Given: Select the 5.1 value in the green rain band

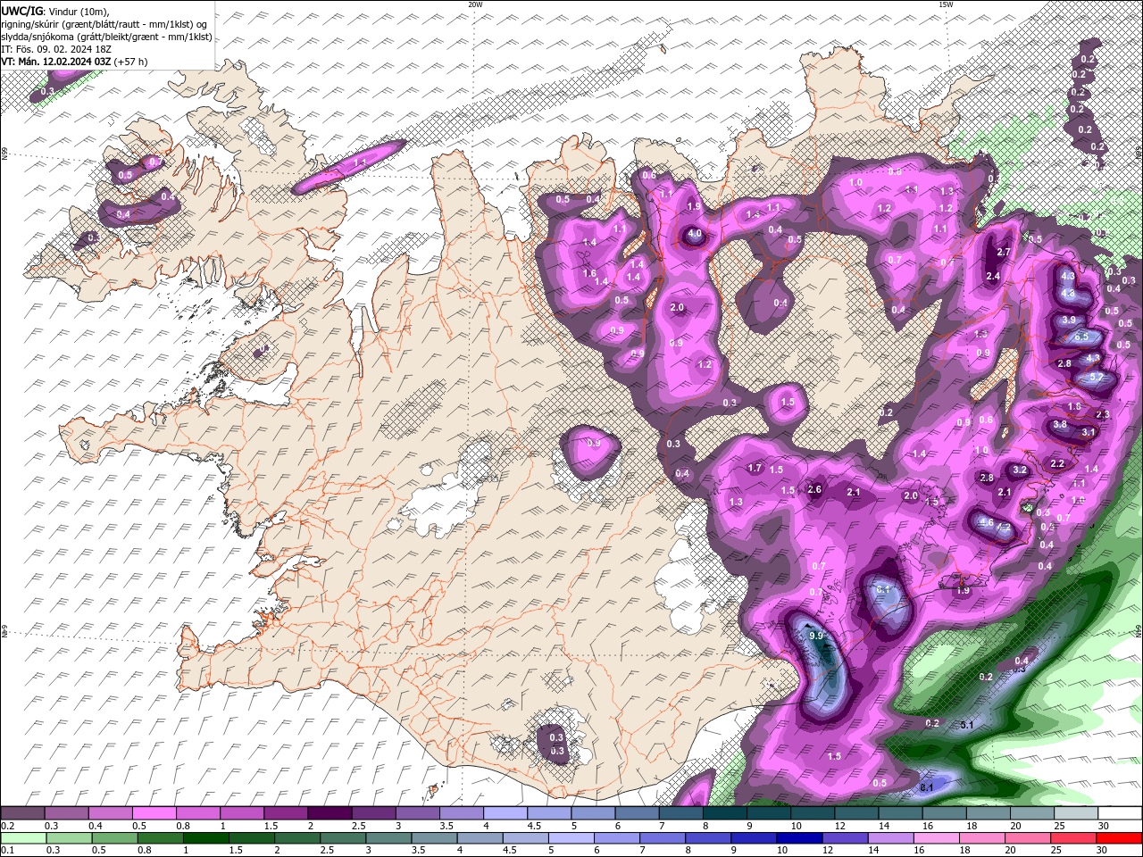Looking at the screenshot, I should (966, 725).
